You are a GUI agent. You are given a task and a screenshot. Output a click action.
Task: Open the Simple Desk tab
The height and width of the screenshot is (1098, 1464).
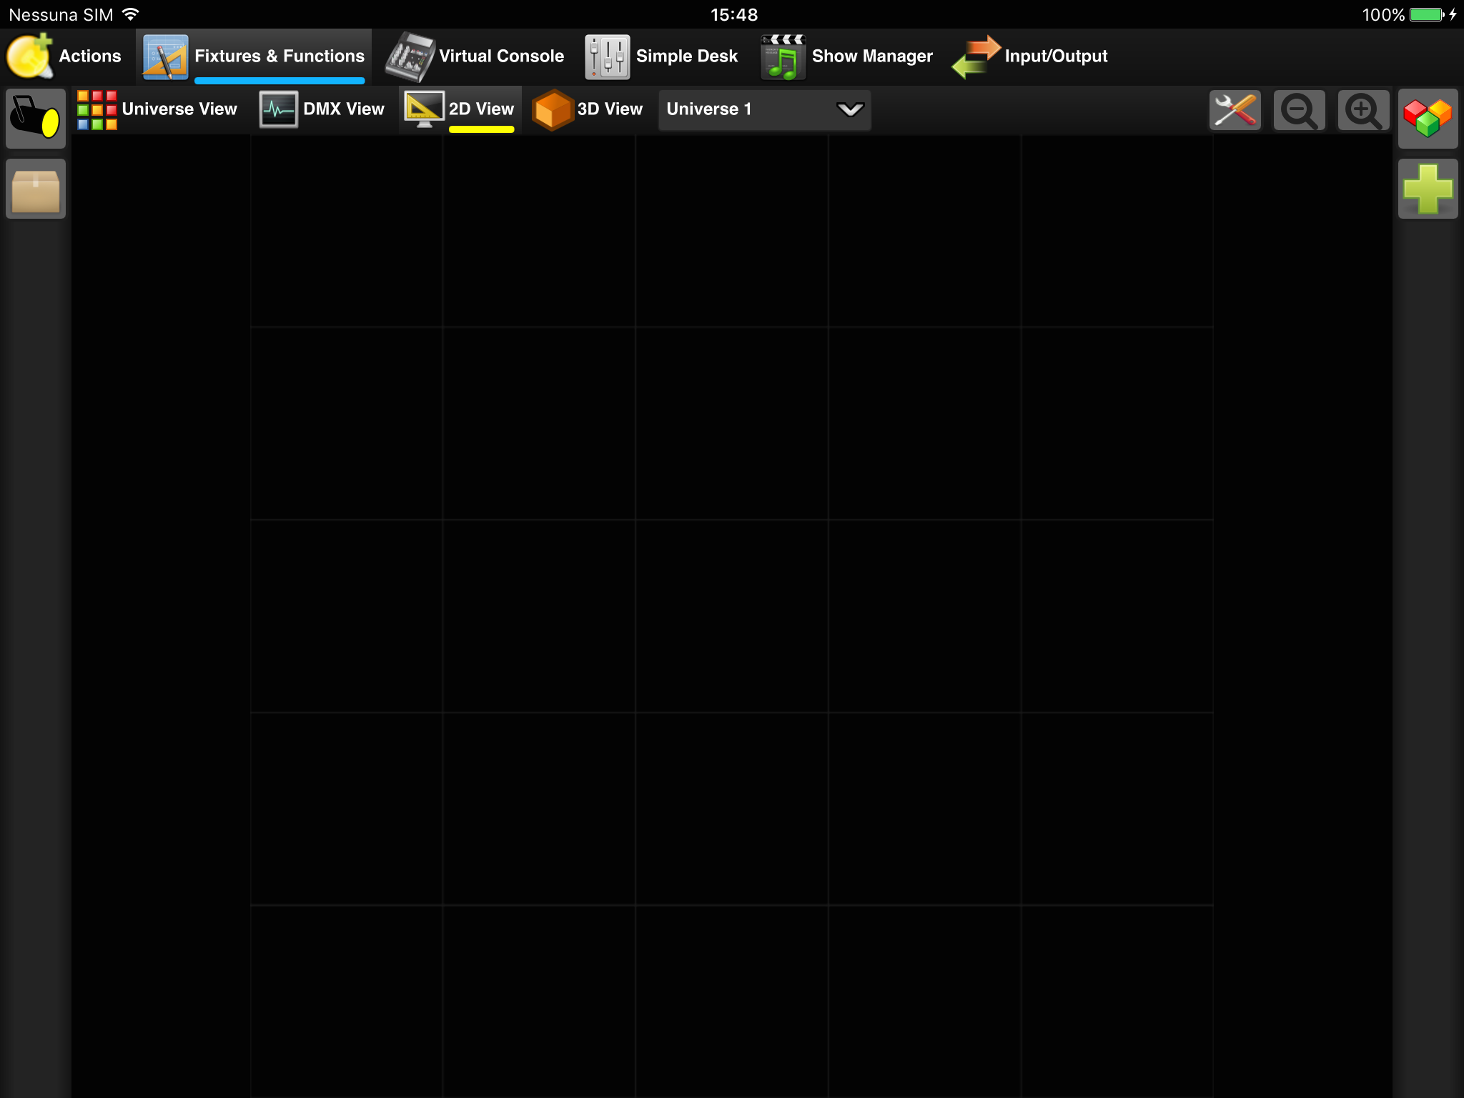point(661,56)
